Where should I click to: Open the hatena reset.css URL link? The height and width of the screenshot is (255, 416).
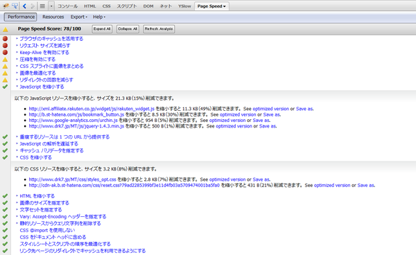tap(124, 185)
